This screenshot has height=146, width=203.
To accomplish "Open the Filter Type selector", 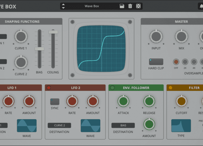I will point(181,126).
